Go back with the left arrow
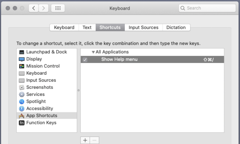This screenshot has width=240, height=144. click(33, 8)
